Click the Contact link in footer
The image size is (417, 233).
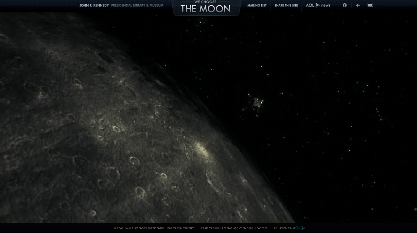tap(262, 228)
